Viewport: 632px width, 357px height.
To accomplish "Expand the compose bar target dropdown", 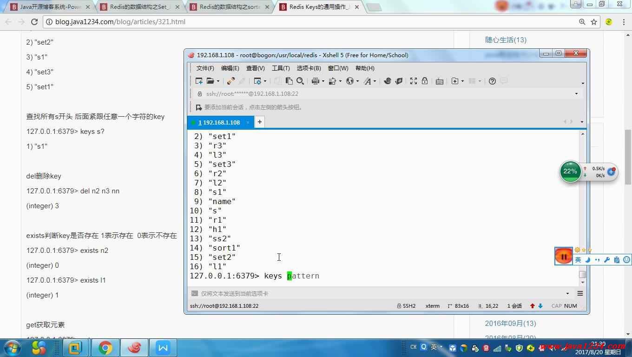I will [567, 293].
